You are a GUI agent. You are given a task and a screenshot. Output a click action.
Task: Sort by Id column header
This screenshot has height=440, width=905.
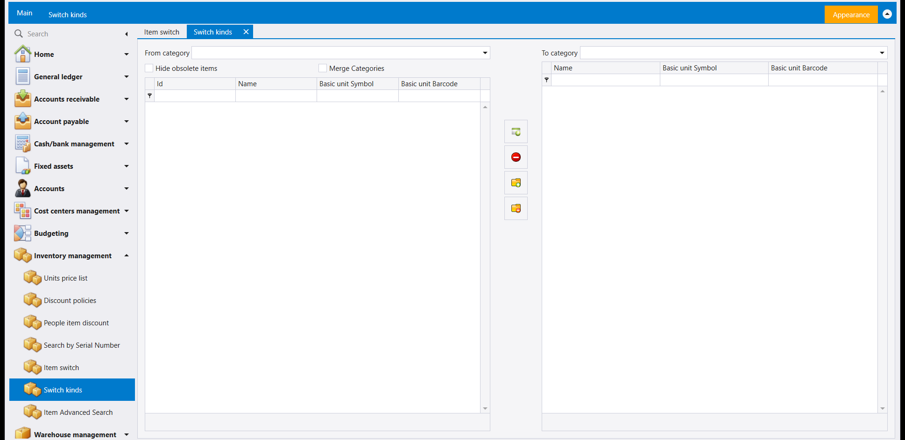click(x=195, y=84)
